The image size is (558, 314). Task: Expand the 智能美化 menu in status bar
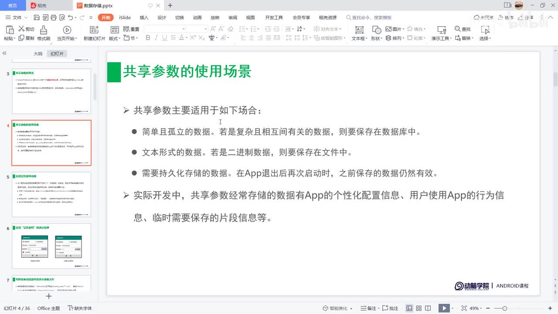[338, 308]
